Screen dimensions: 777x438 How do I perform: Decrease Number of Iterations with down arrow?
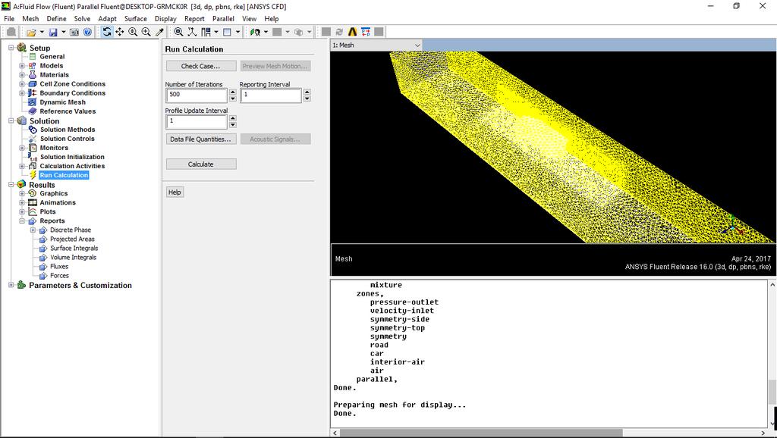coord(232,99)
